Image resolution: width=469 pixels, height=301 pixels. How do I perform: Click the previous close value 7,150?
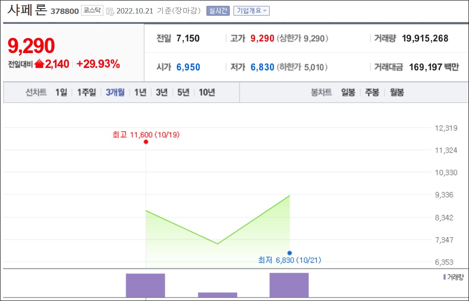(188, 38)
